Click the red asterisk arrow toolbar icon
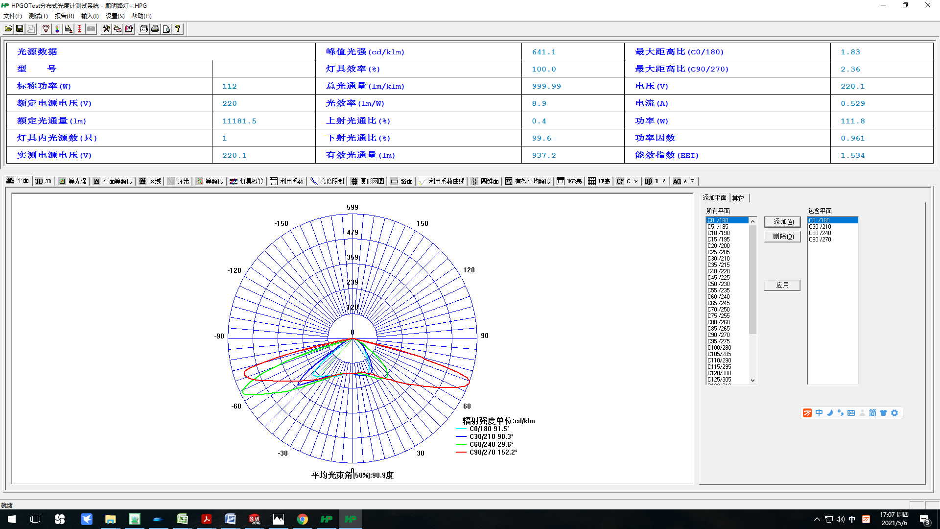This screenshot has height=529, width=940. [80, 29]
